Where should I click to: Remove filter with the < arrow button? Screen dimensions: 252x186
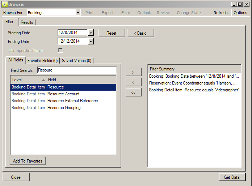tap(133, 82)
